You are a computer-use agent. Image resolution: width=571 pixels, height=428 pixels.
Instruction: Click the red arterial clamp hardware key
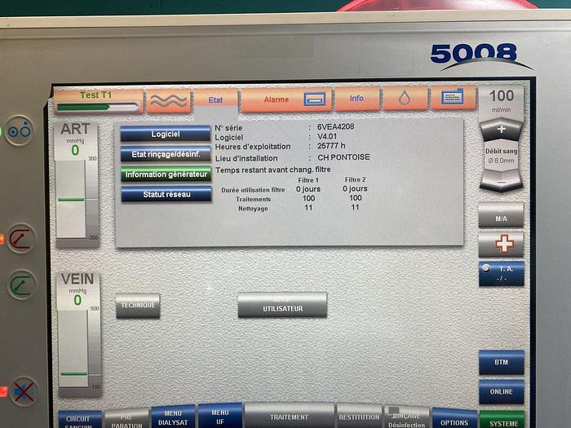click(21, 239)
